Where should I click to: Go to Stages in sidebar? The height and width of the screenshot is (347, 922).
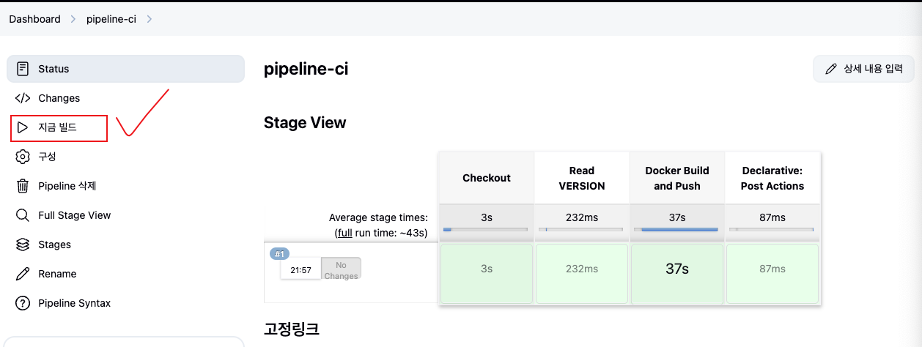125,245
